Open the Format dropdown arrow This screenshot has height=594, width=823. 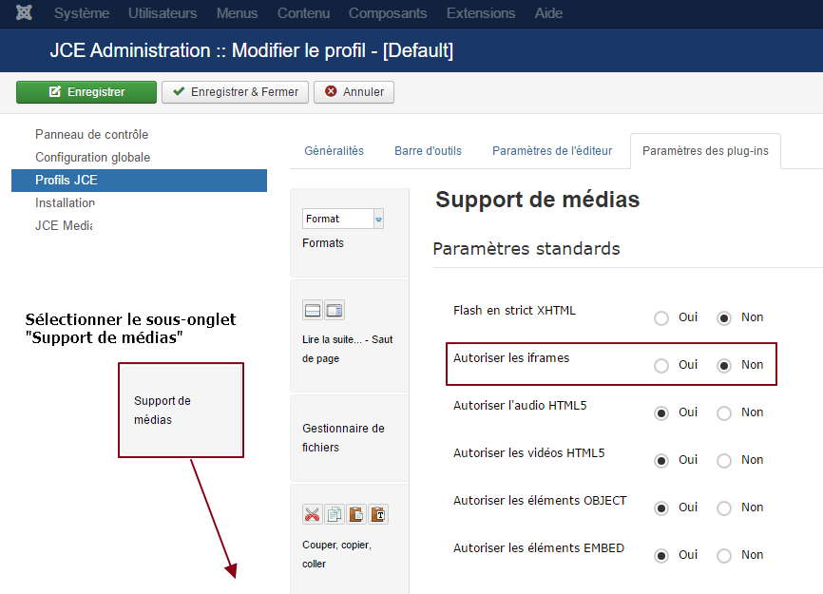[x=378, y=219]
